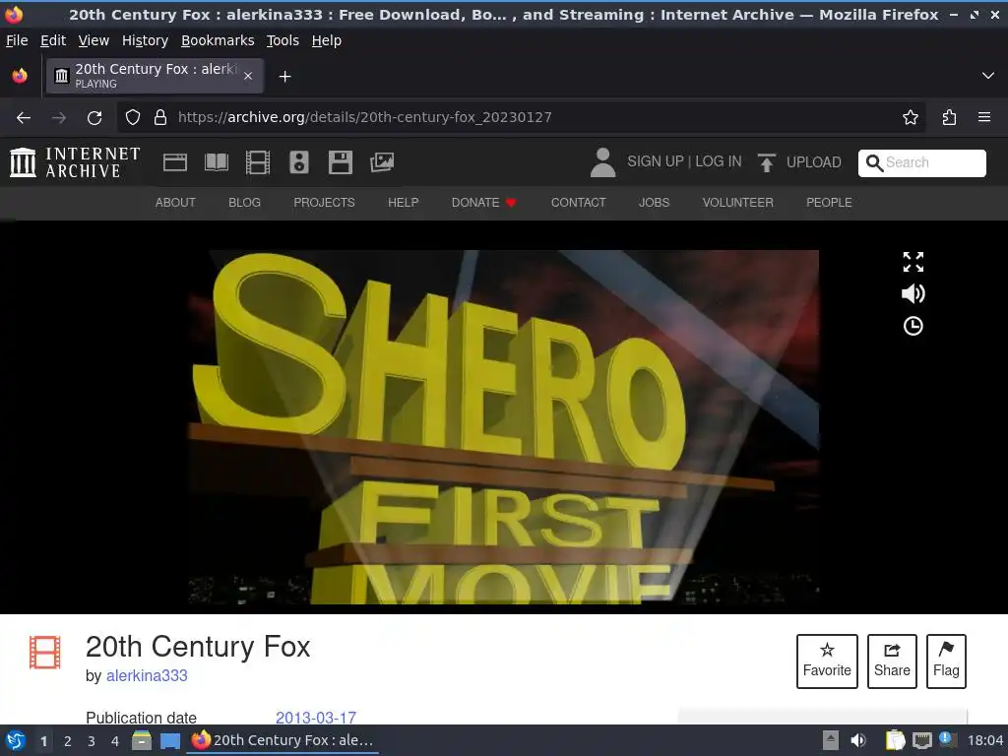Click the Share button
Viewport: 1008px width, 756px height.
(892, 661)
